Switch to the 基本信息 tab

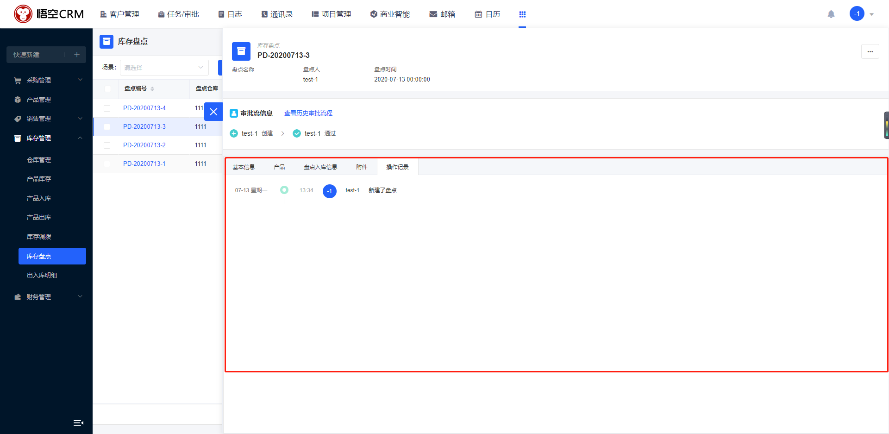click(244, 167)
